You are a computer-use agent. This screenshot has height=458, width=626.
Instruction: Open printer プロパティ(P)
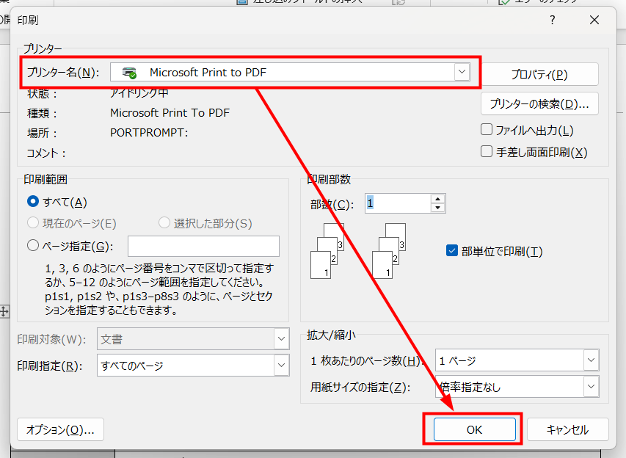coord(539,74)
